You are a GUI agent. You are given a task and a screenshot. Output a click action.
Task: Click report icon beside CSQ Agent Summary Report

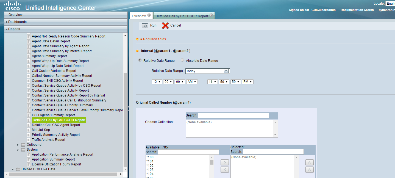29,115
